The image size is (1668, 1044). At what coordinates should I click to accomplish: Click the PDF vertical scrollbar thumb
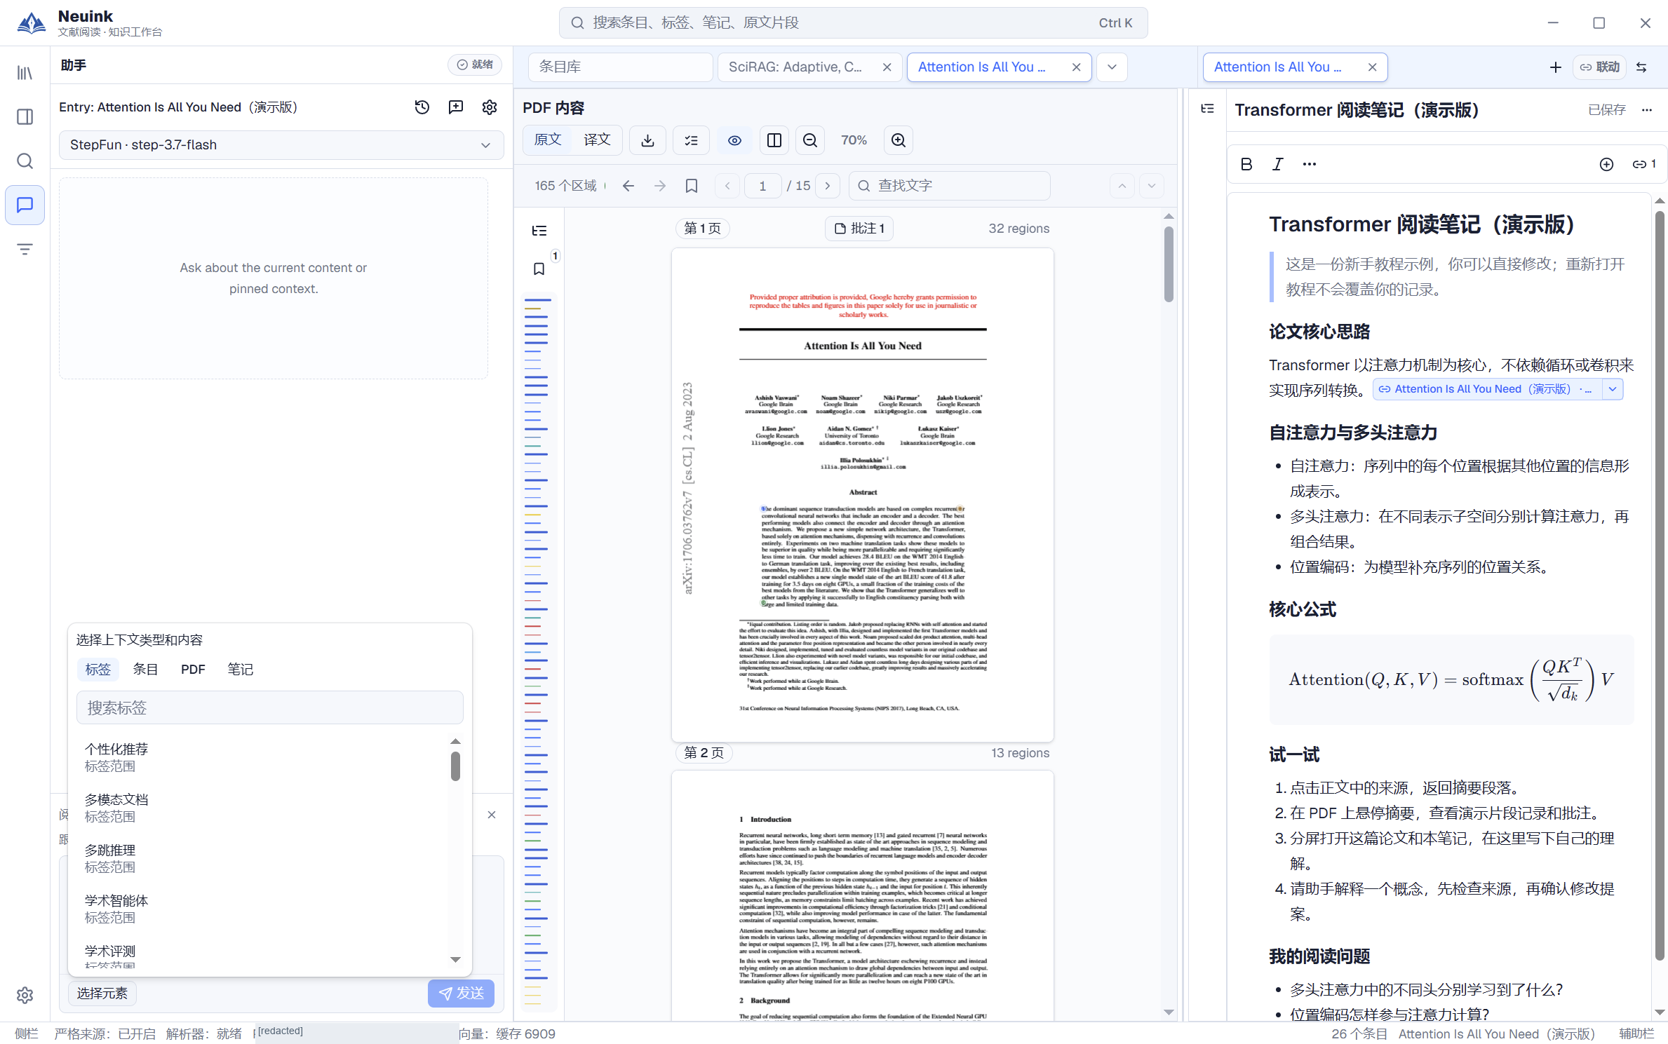1169,264
